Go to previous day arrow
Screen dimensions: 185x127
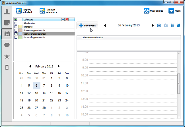[x=105, y=25]
